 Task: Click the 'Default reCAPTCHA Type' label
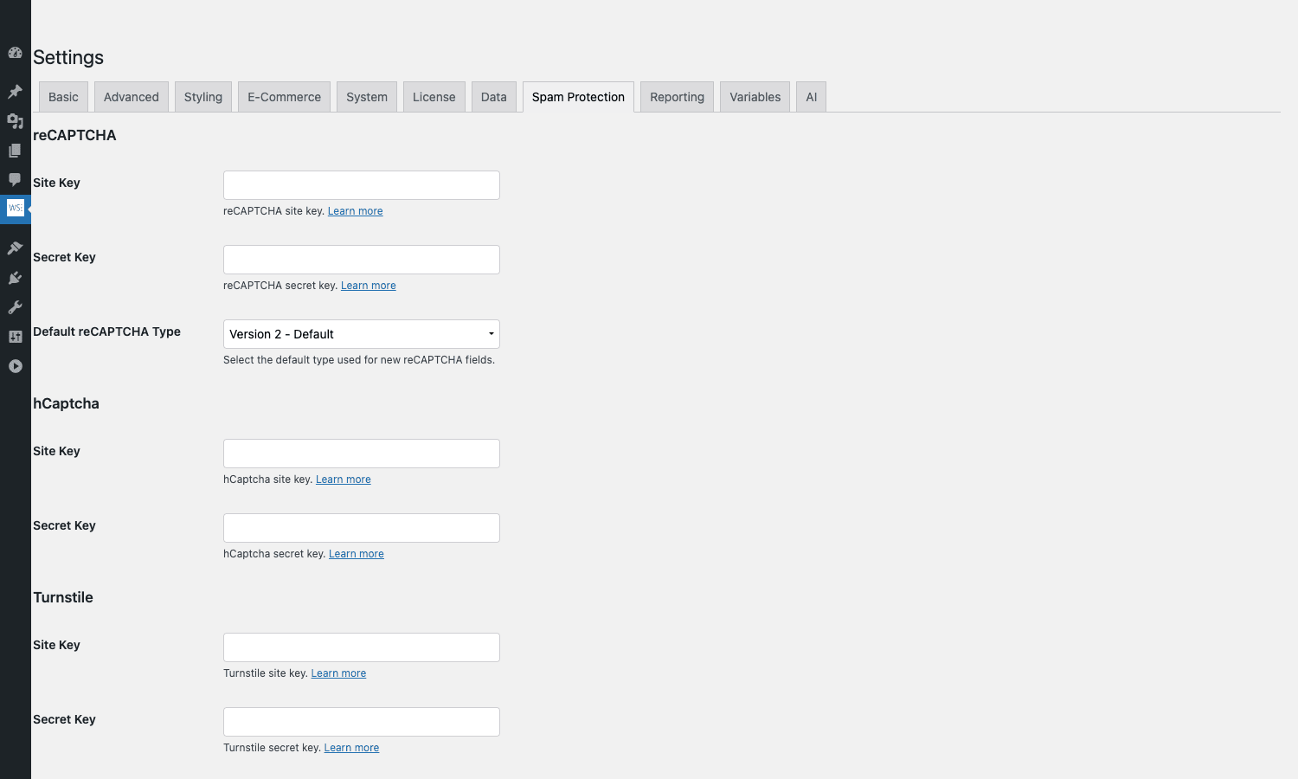coord(106,332)
